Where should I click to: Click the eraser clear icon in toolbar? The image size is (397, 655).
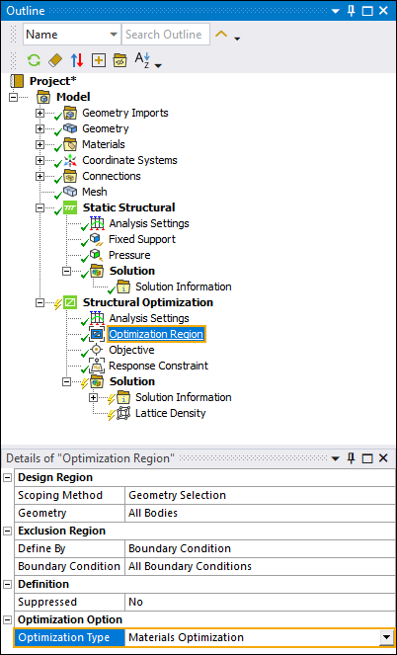click(55, 60)
